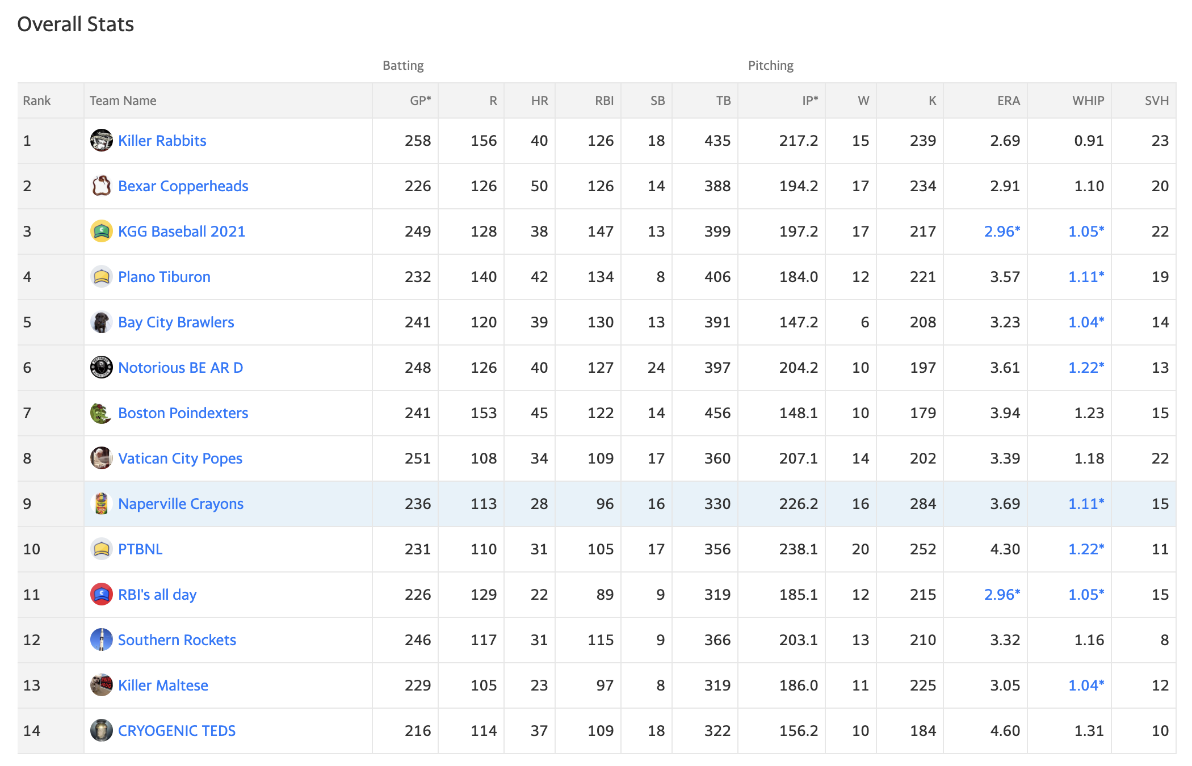This screenshot has height=766, width=1192.
Task: Click the ERA column header
Action: click(x=1009, y=100)
